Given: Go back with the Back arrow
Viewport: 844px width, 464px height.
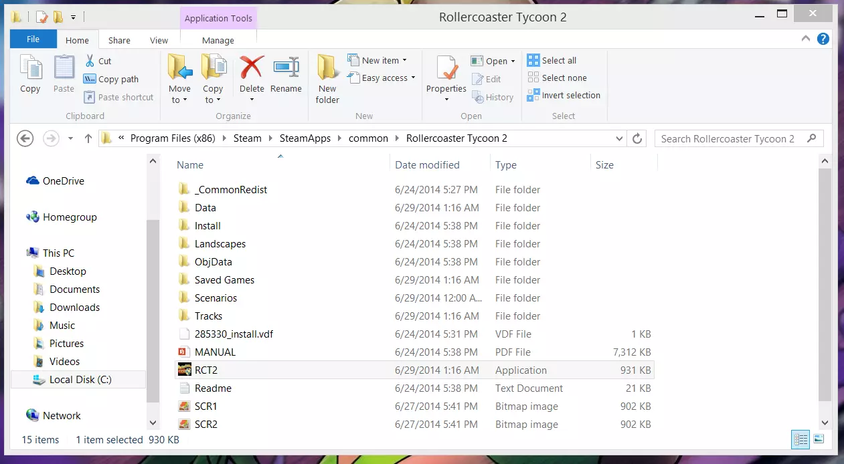Looking at the screenshot, I should tap(25, 138).
